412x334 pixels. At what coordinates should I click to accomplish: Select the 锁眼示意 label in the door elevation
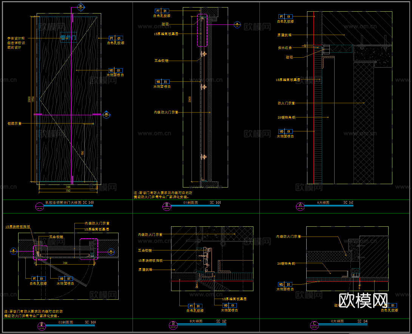point(14,124)
